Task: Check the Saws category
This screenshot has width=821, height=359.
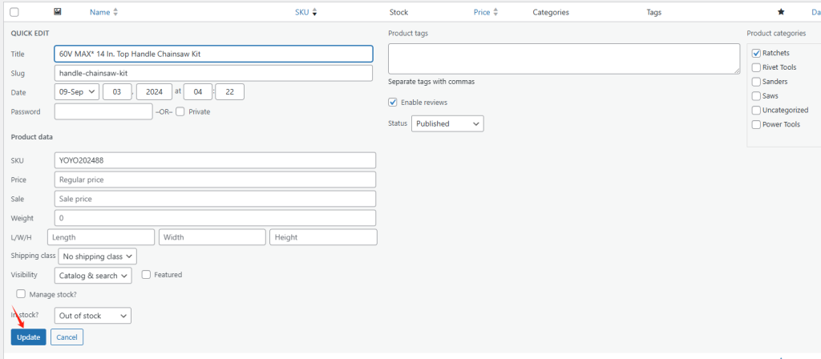Action: click(x=755, y=96)
